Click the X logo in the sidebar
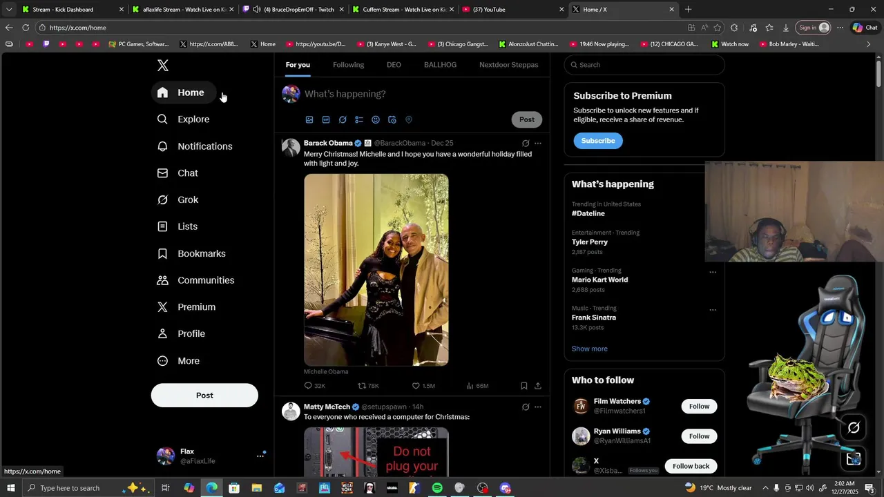Image resolution: width=884 pixels, height=497 pixels. [163, 66]
